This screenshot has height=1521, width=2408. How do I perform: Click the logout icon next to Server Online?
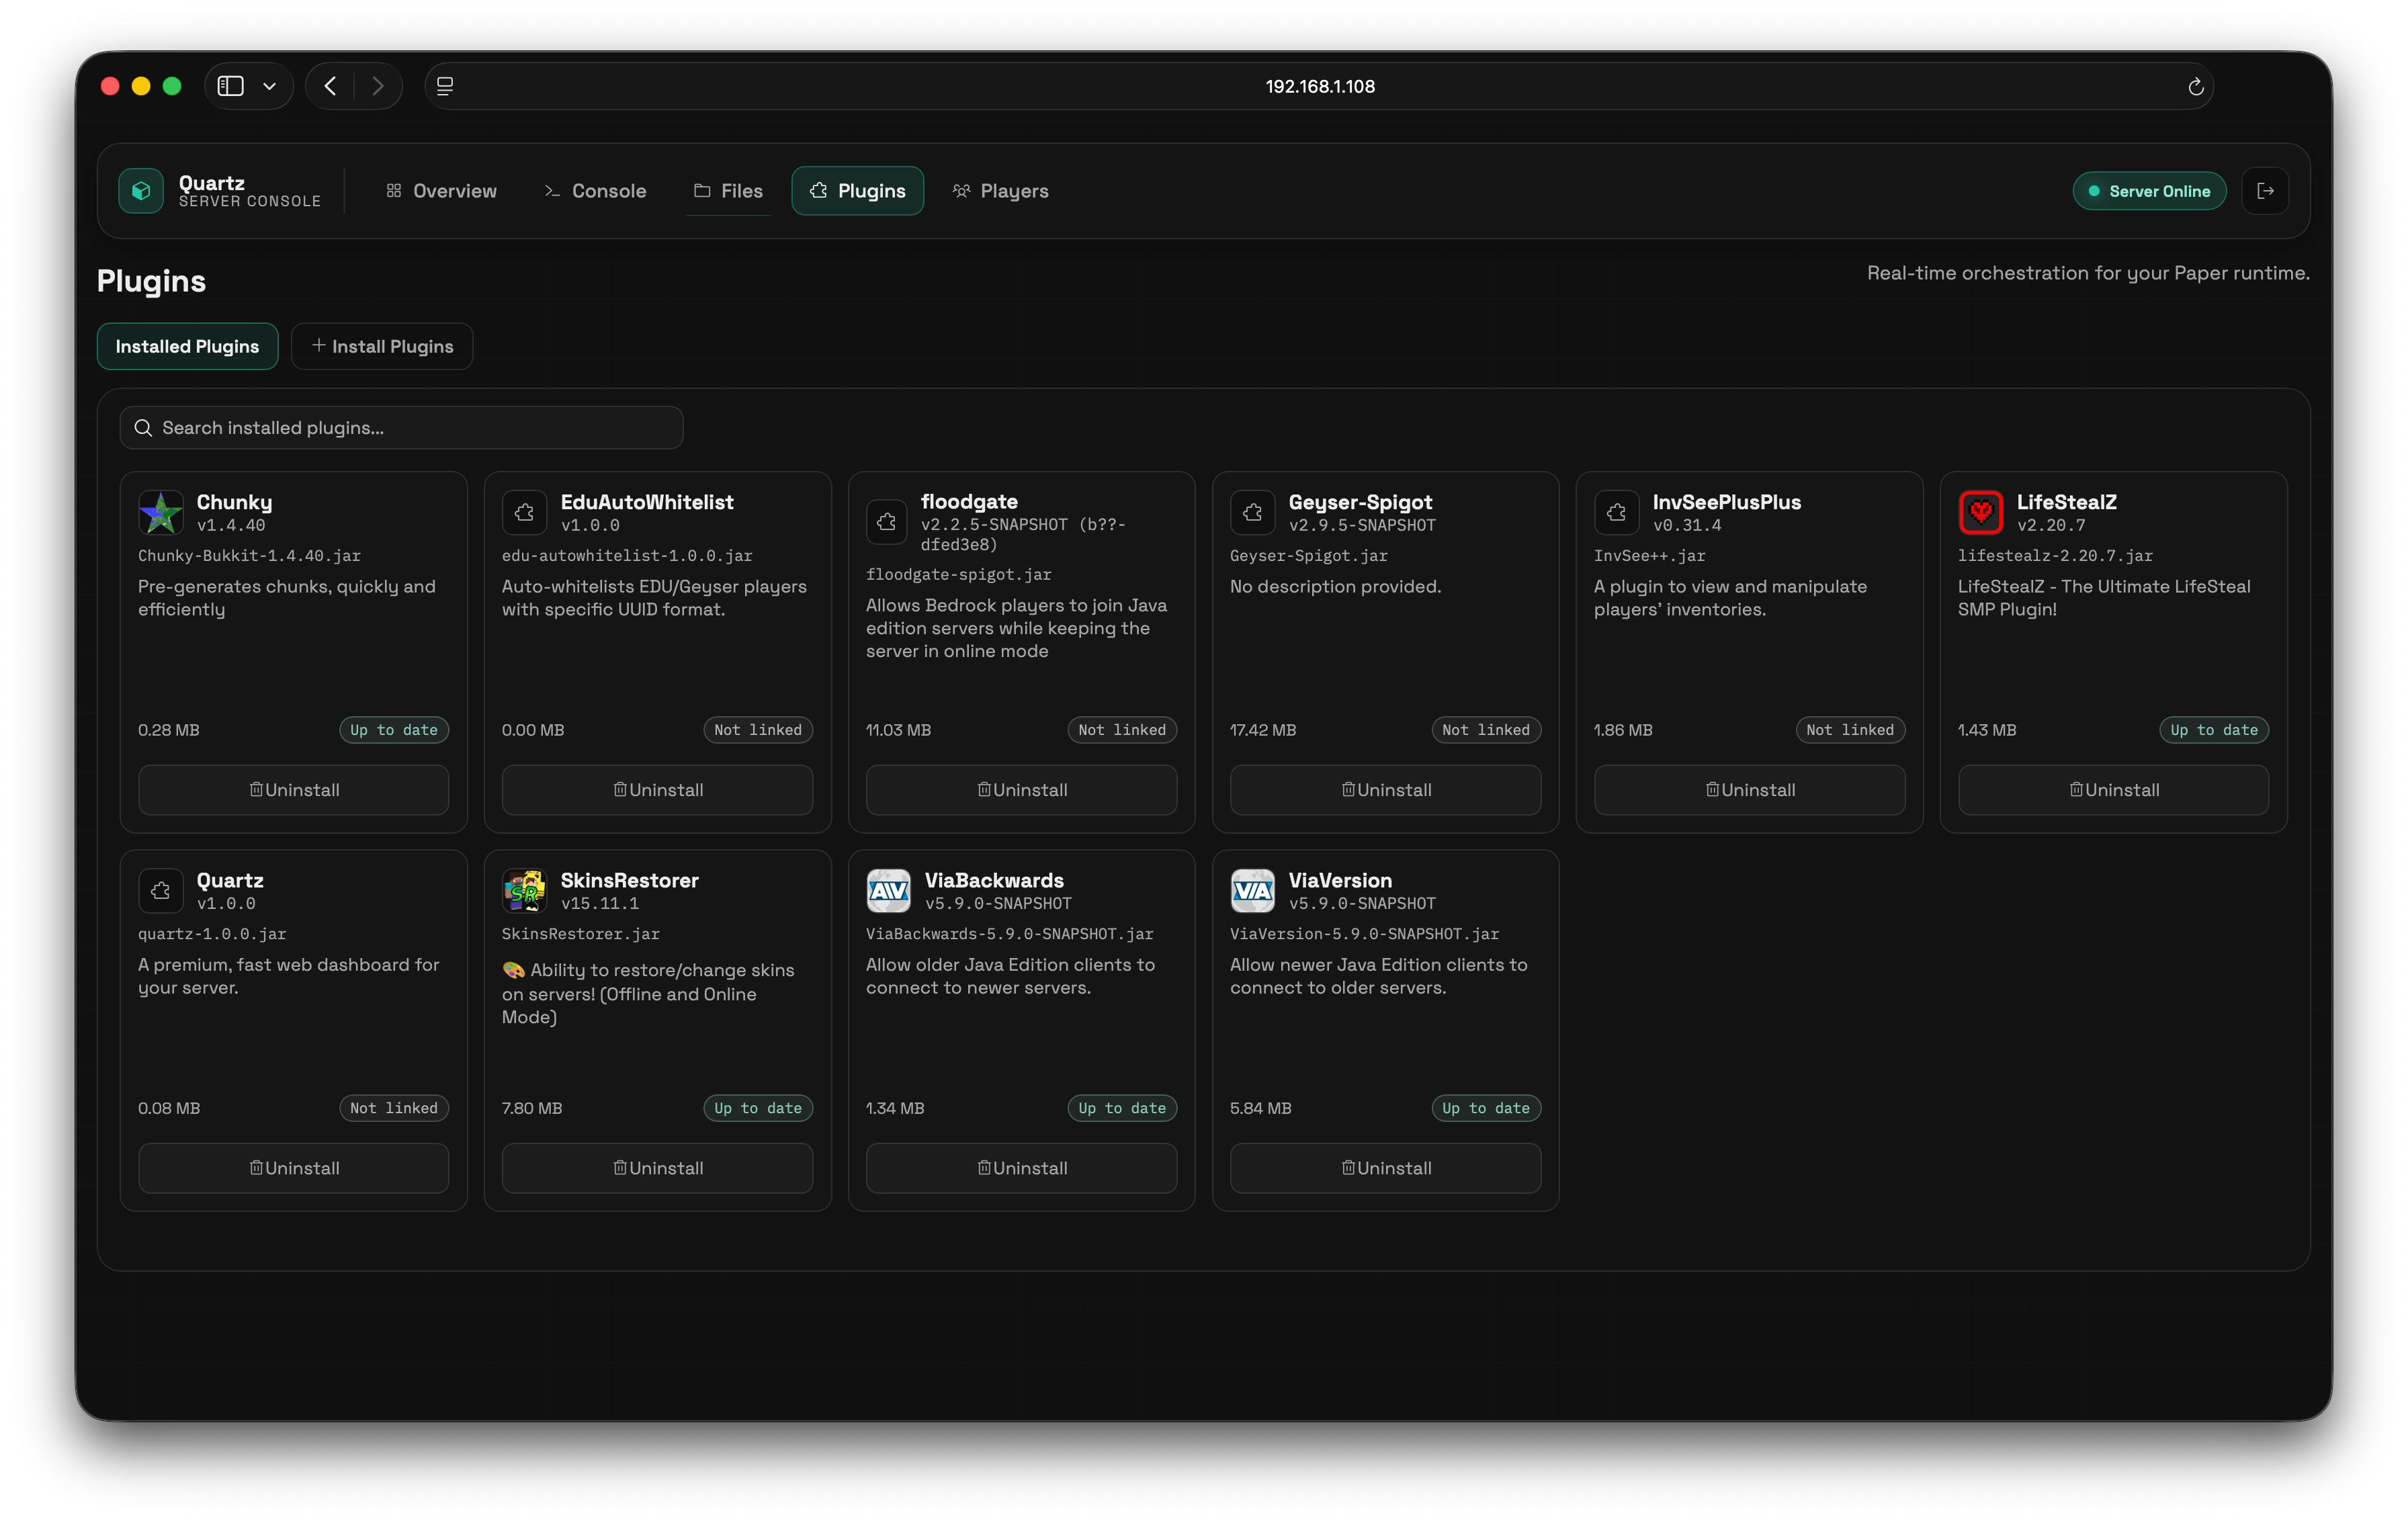[x=2265, y=190]
